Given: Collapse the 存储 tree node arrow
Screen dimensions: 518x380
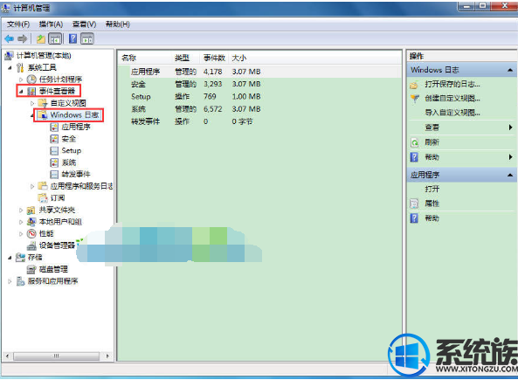Looking at the screenshot, I should 10,258.
